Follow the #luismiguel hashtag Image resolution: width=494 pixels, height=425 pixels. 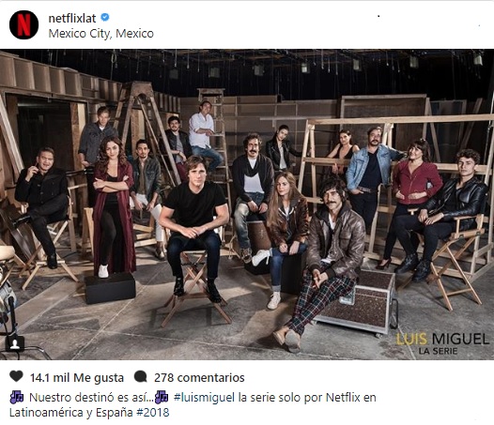coord(204,397)
